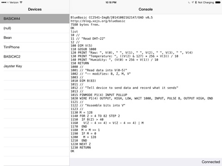This screenshot has height=166, width=222.
Task: Tap line 1001 "Read data into V(0-5)"
Action: (x=99, y=70)
